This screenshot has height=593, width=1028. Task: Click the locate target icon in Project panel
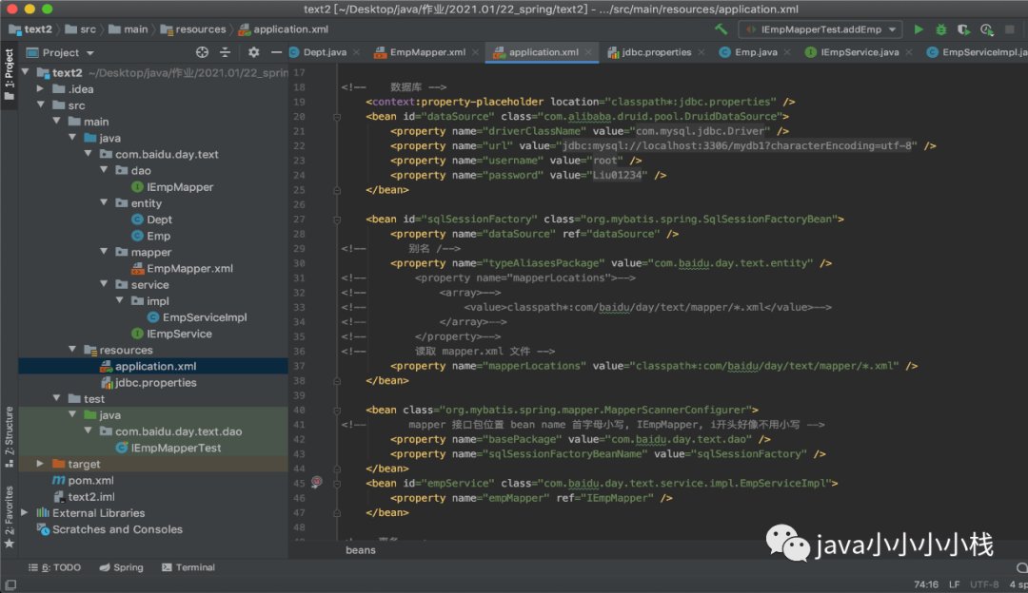(202, 52)
